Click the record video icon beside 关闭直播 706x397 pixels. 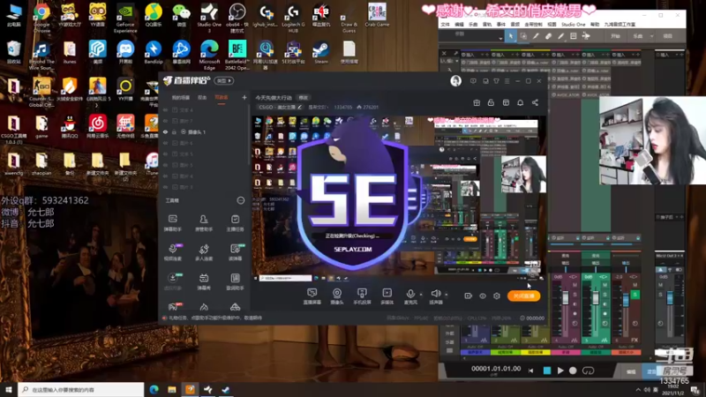click(468, 296)
